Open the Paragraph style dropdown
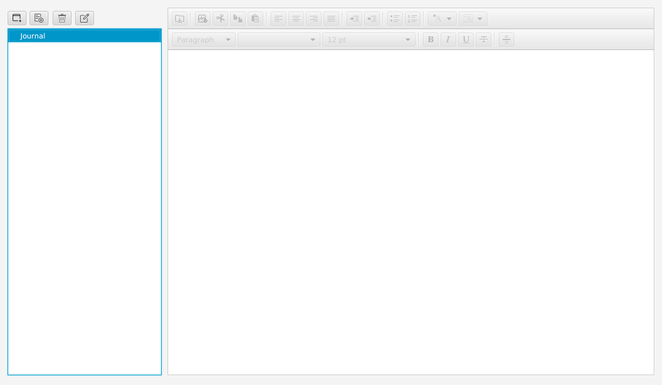 pyautogui.click(x=204, y=40)
